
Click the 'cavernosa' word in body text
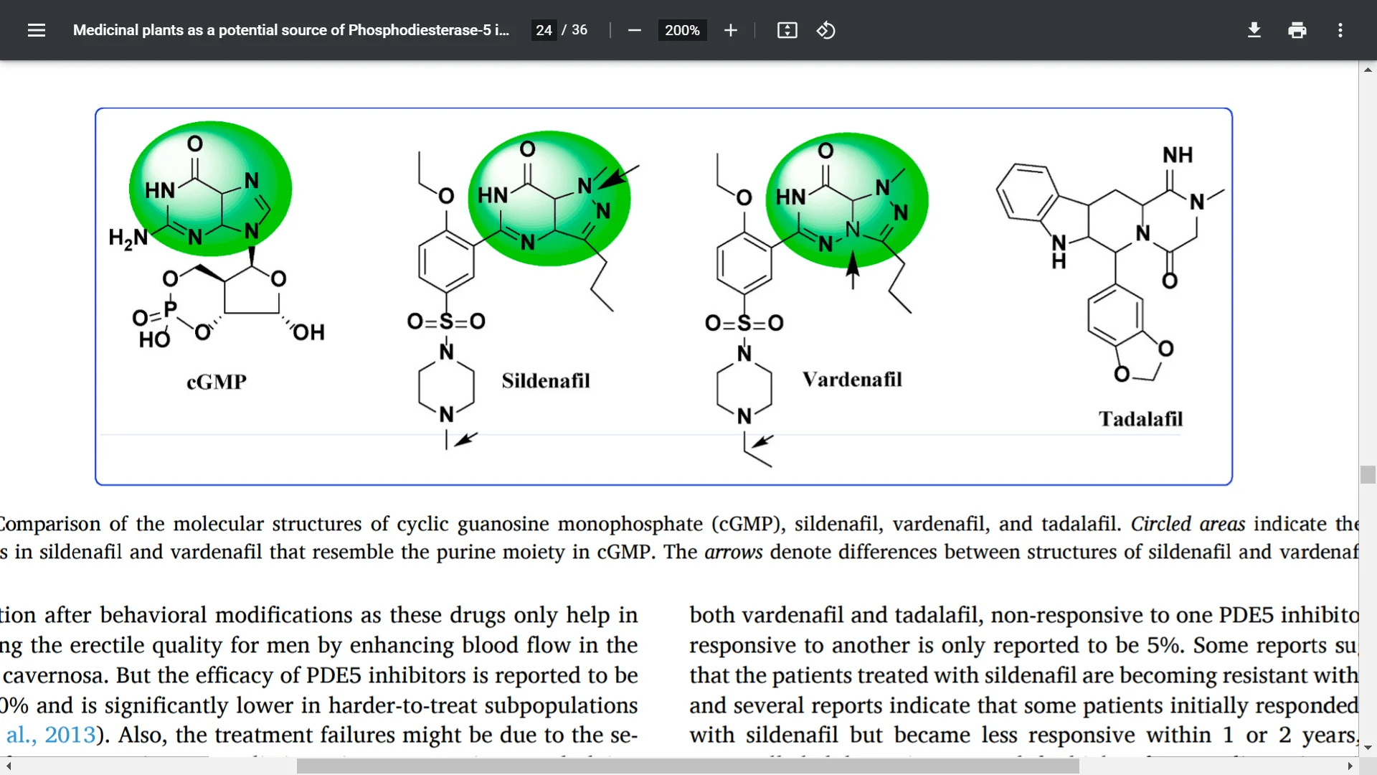pos(56,676)
